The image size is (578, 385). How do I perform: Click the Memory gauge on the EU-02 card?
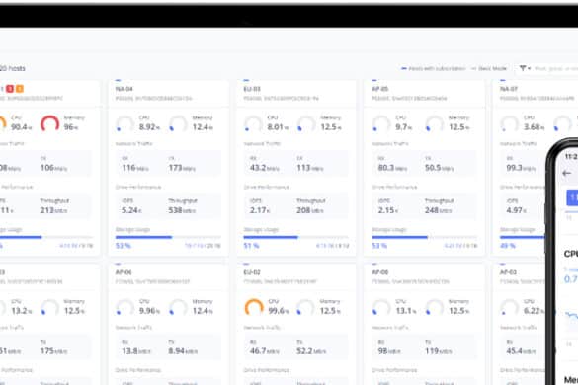[306, 307]
